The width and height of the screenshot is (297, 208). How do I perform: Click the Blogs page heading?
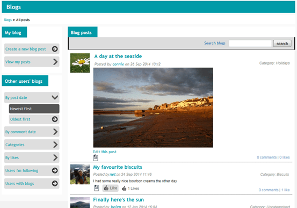click(x=13, y=7)
